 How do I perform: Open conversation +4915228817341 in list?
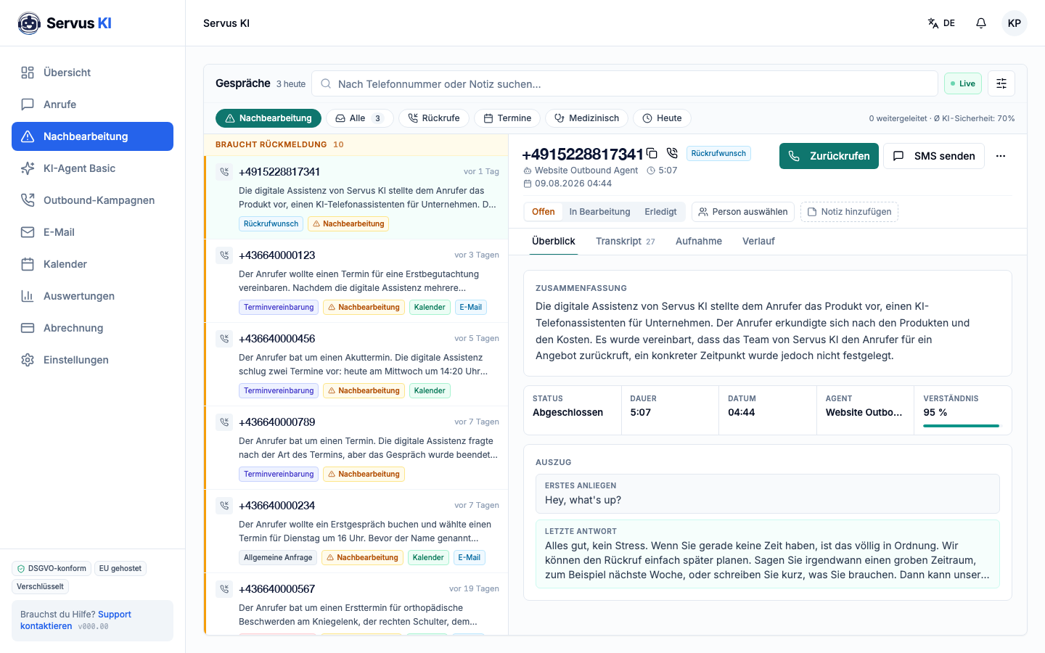[x=357, y=197]
